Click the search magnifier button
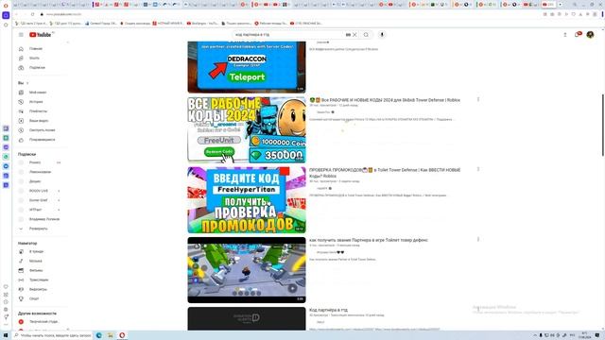 [x=366, y=35]
